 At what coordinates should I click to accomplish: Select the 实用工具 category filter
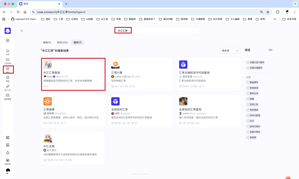pos(252,104)
